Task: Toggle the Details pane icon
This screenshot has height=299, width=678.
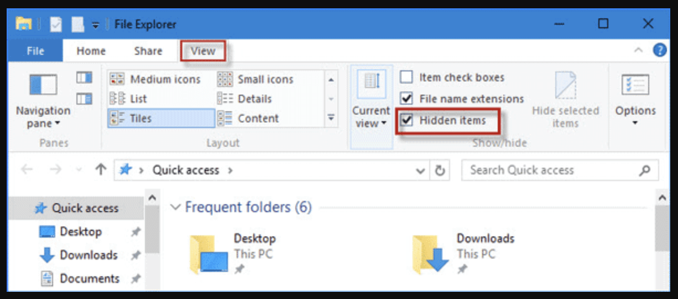Action: (84, 99)
